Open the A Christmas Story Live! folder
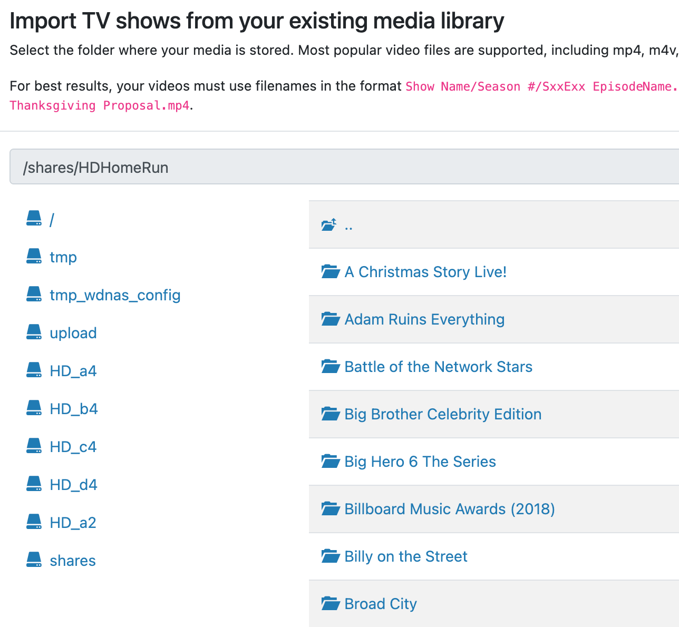This screenshot has width=679, height=627. pyautogui.click(x=425, y=272)
